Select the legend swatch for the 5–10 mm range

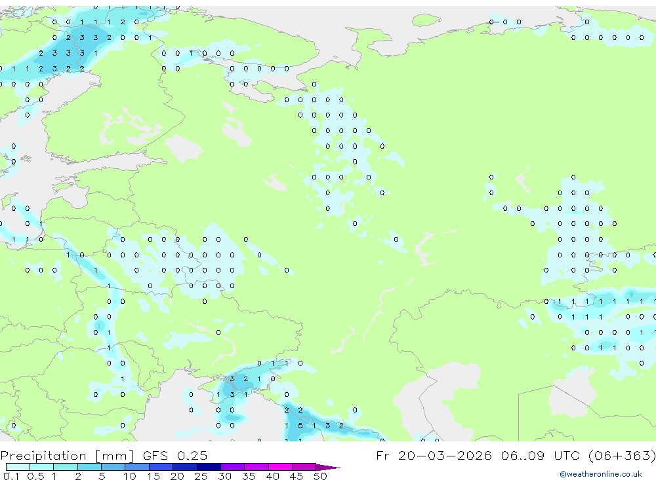click(x=113, y=467)
